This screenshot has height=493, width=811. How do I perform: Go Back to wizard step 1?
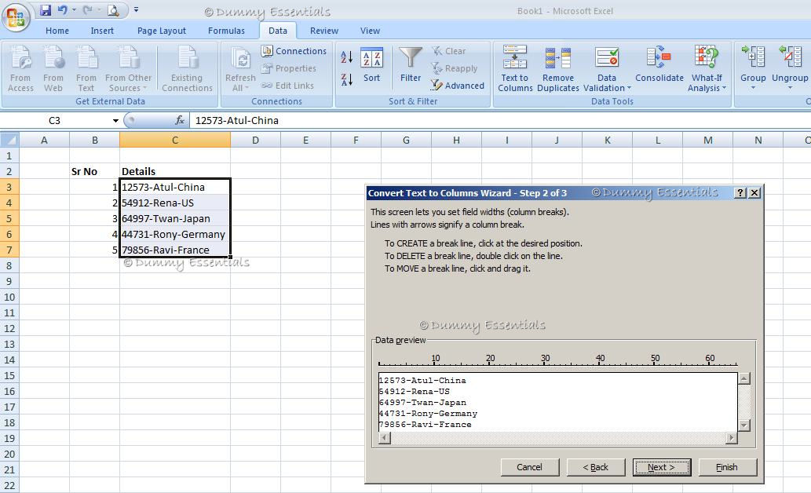coord(596,467)
